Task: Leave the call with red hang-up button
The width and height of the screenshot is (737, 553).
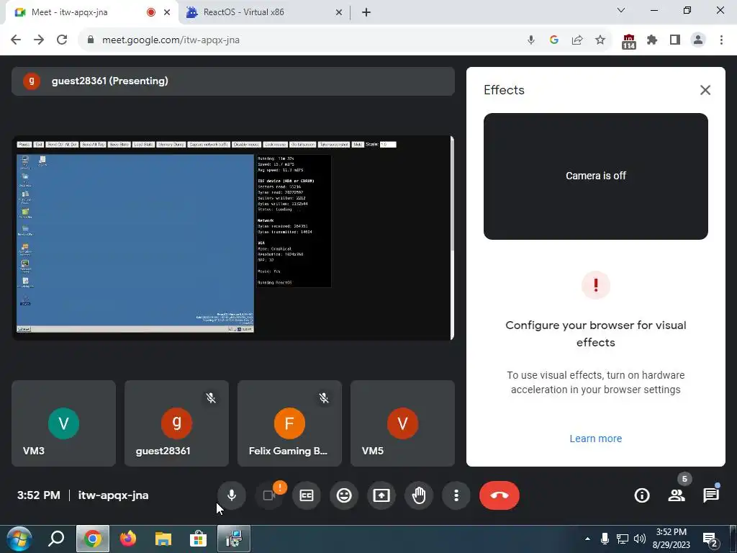Action: pos(499,495)
